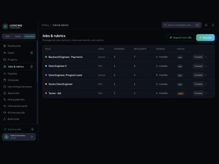Open the Senior Data Engineer role

pyautogui.click(x=60, y=84)
